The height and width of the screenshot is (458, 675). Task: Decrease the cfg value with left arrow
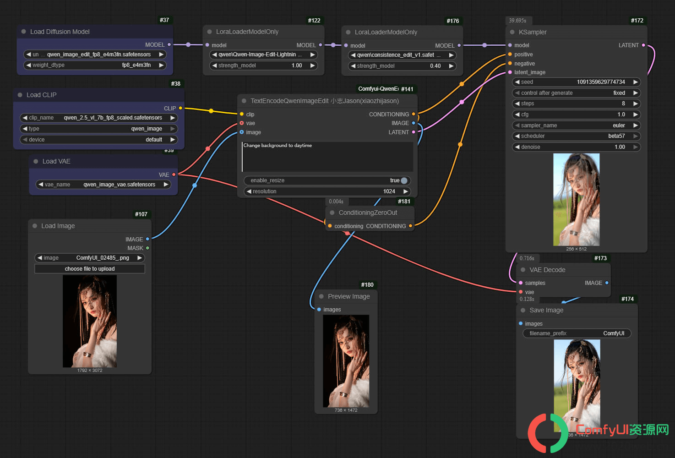pos(517,114)
